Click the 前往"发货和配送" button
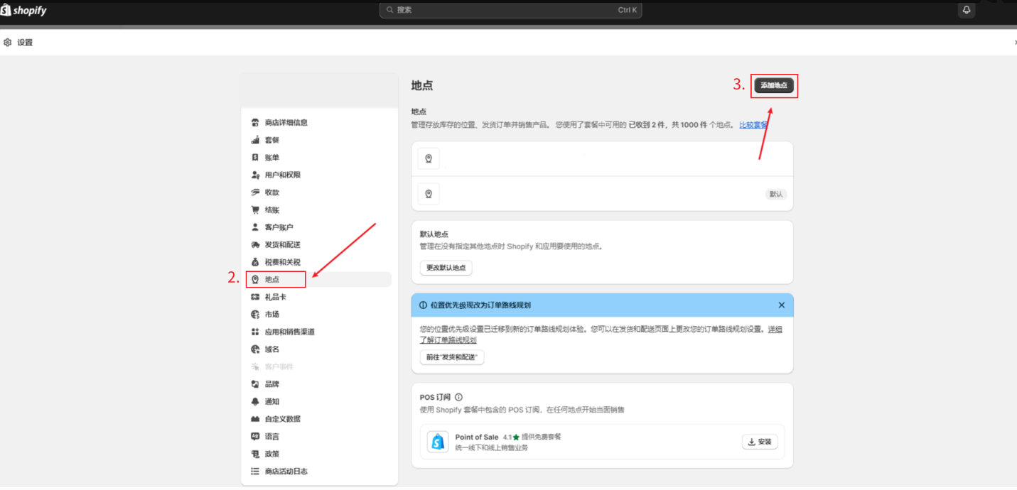The width and height of the screenshot is (1017, 490). (x=451, y=357)
